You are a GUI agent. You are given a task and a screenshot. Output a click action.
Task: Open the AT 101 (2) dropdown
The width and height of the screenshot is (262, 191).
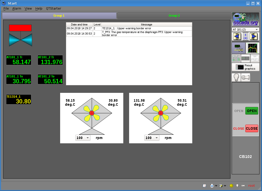[x=246, y=30]
